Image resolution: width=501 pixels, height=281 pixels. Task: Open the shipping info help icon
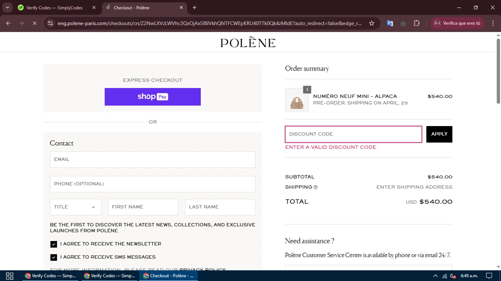[316, 187]
